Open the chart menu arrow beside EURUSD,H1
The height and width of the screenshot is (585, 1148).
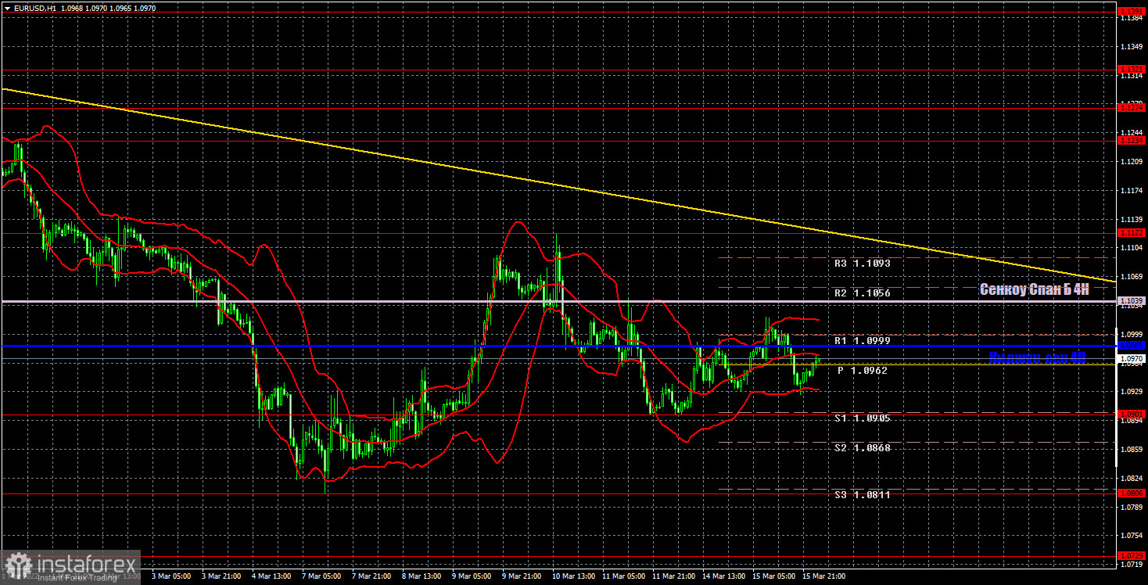(7, 7)
